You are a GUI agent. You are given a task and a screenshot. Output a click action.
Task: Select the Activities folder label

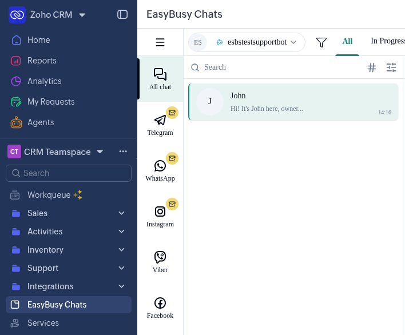click(45, 232)
